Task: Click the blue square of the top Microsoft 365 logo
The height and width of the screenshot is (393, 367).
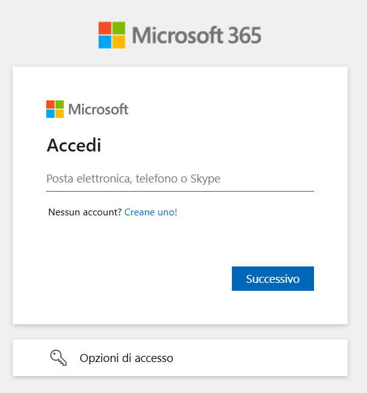Action: pos(105,41)
